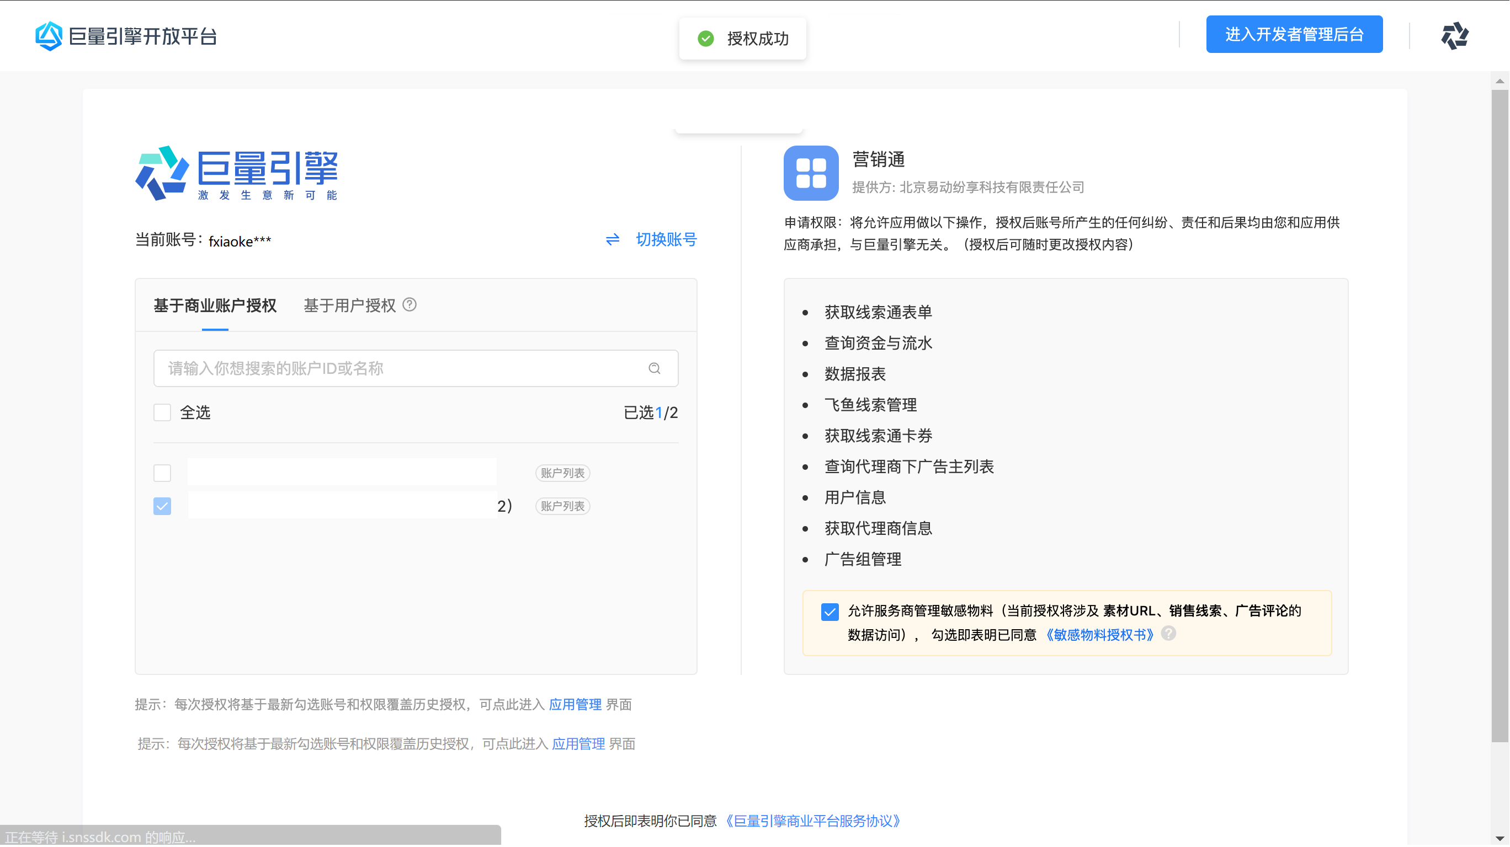Click 切换账号 link
This screenshot has width=1510, height=847.
(666, 239)
